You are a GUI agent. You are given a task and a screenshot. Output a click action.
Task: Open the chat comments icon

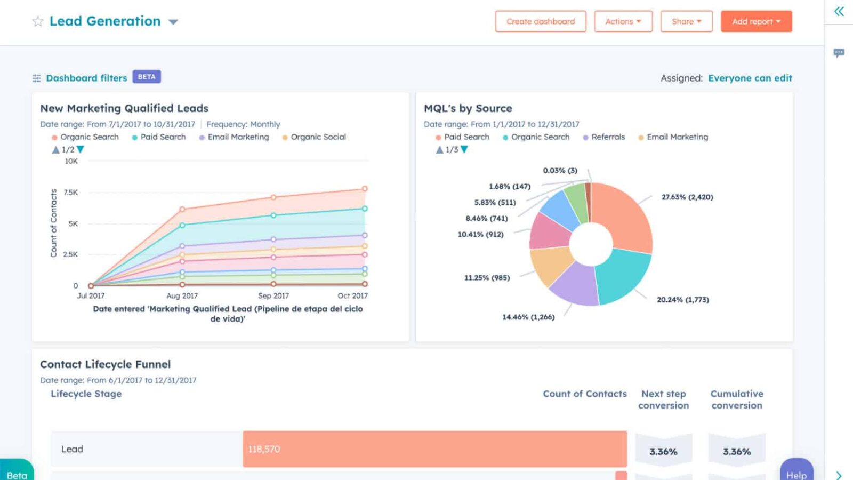coord(839,53)
